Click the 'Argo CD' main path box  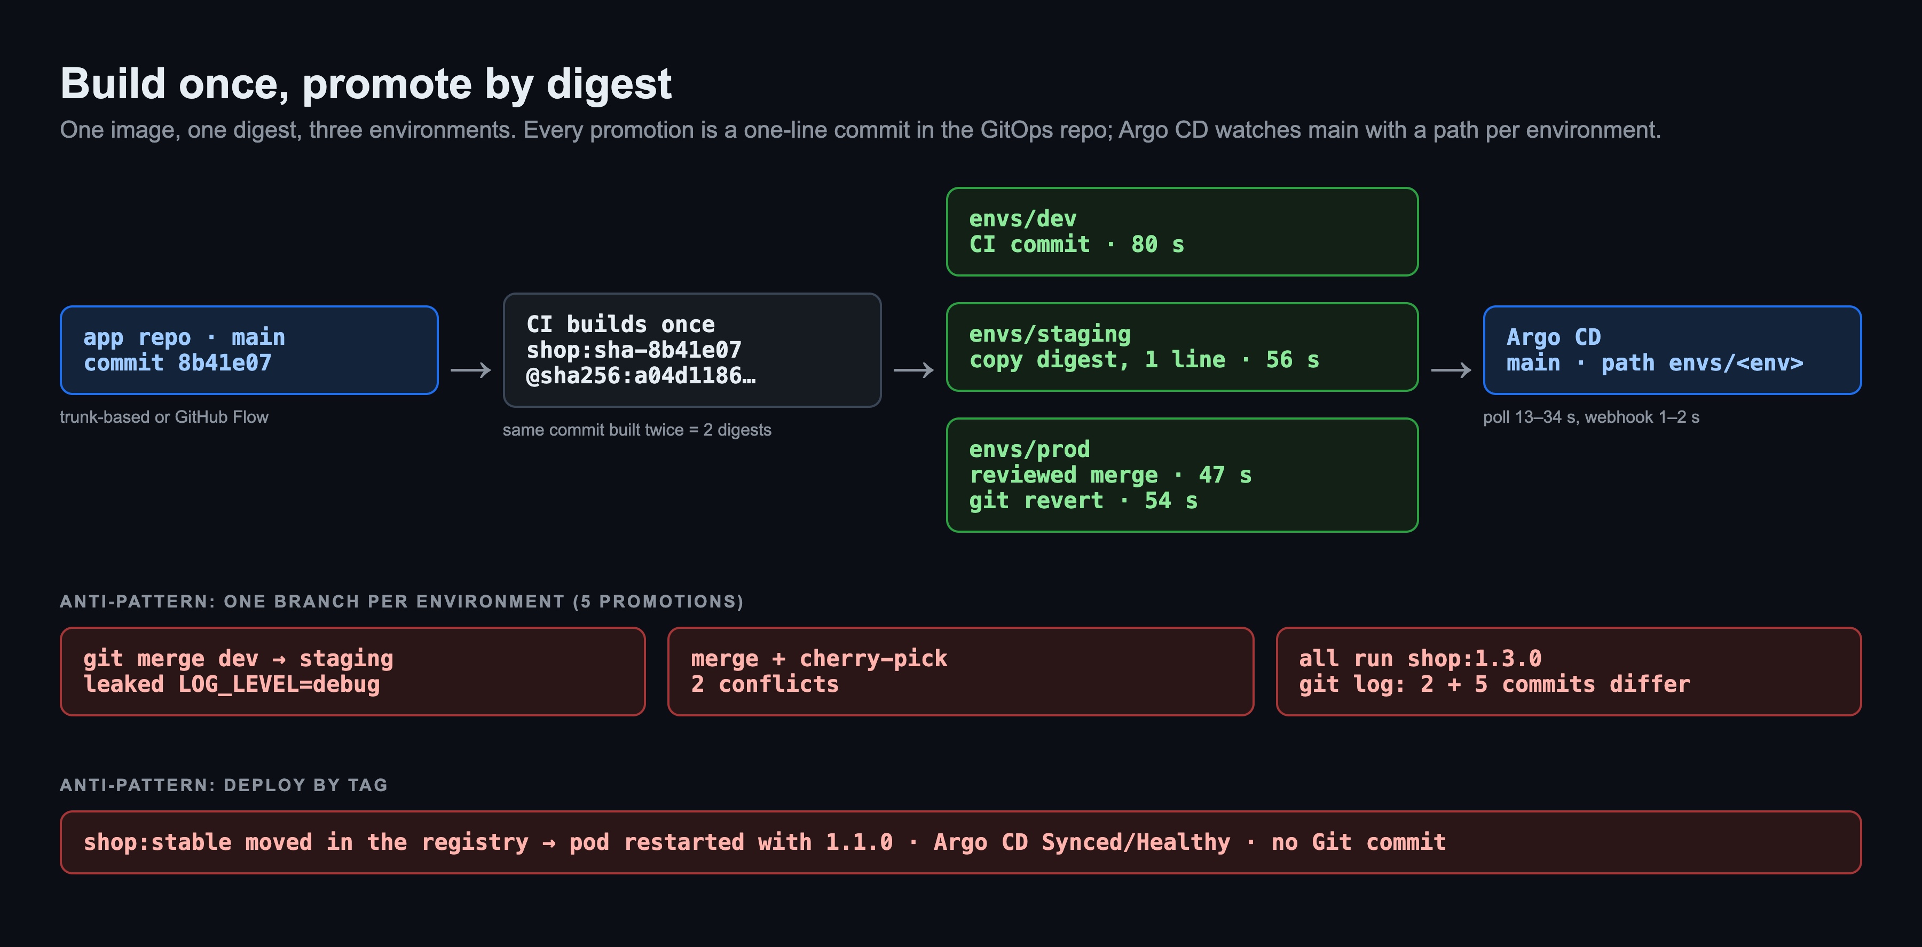click(1672, 350)
